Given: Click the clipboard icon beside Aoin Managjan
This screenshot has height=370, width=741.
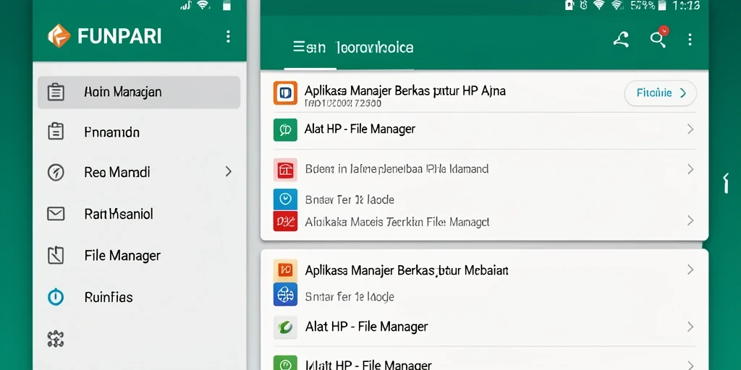Looking at the screenshot, I should [x=56, y=92].
